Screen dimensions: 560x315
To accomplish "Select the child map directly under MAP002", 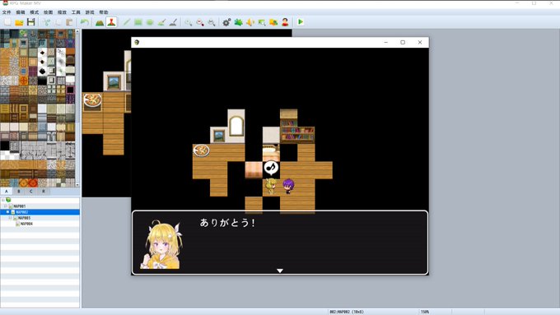I will tap(24, 218).
